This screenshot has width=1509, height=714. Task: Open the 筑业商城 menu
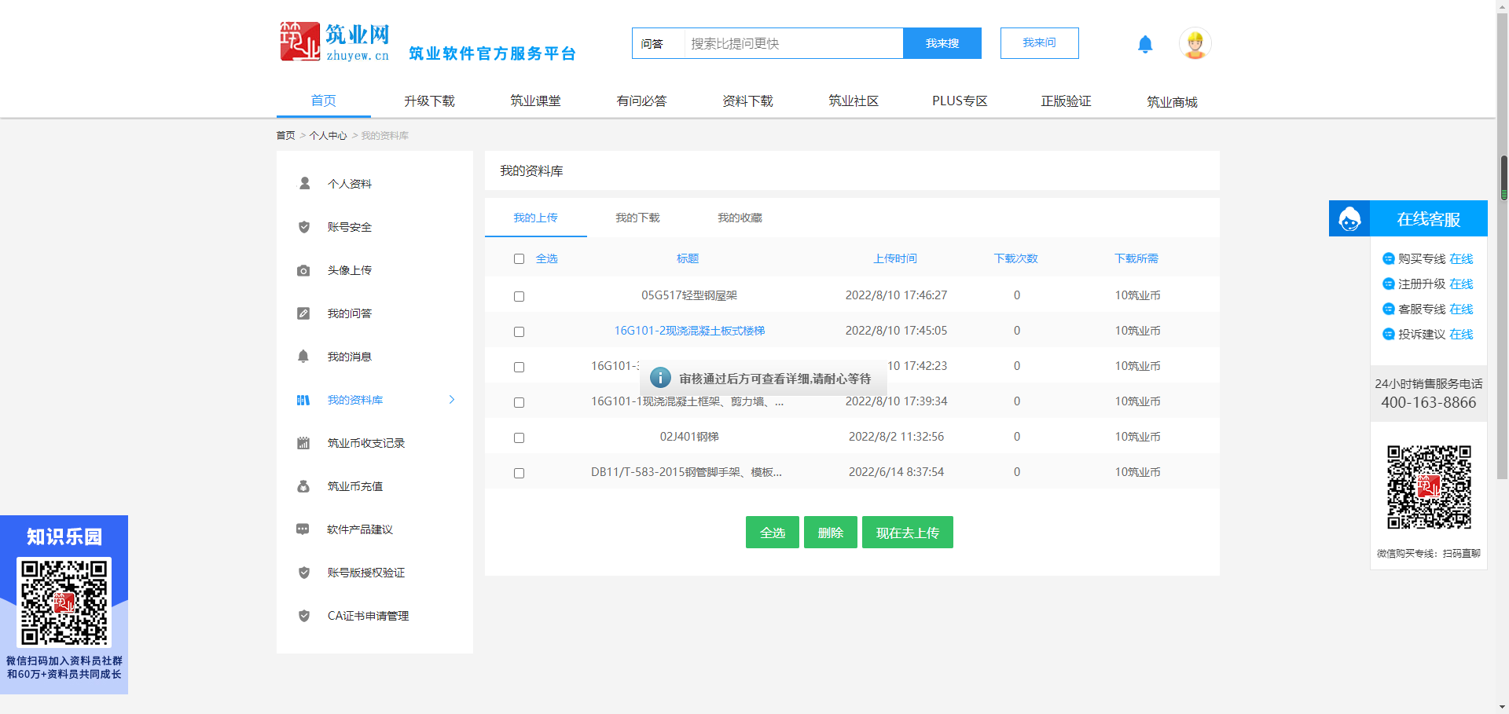(1172, 102)
